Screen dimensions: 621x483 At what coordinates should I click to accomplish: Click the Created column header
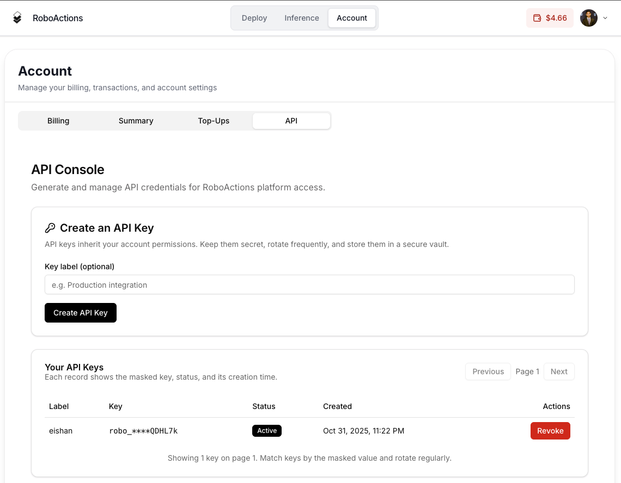[x=337, y=406]
